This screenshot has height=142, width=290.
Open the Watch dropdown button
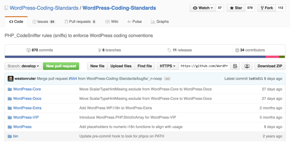point(203,8)
